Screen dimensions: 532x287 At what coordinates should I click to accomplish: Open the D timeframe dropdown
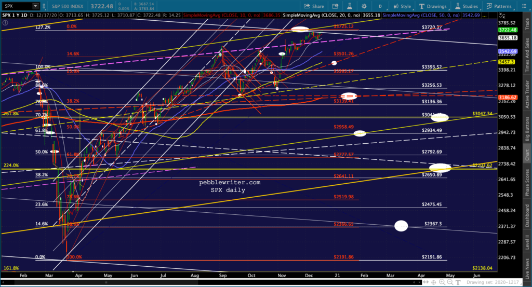[380, 6]
